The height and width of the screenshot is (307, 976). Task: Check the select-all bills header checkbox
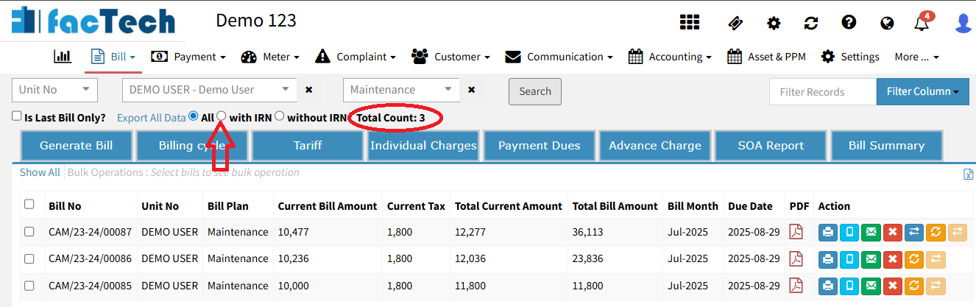(x=29, y=205)
